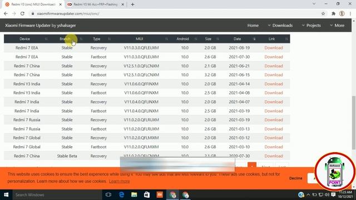Download Redmi 7 EEA Recovery V11.0.3.0.QFLEUXM
This screenshot has height=200, width=356.
tap(274, 48)
